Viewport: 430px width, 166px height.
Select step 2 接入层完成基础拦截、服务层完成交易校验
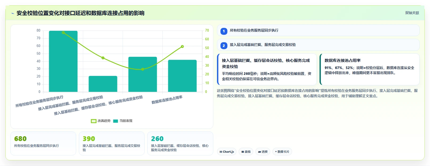click(318, 45)
